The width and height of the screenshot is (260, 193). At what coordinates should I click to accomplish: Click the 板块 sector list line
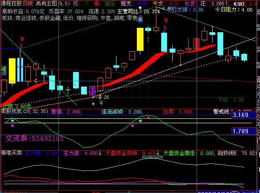click(x=72, y=18)
